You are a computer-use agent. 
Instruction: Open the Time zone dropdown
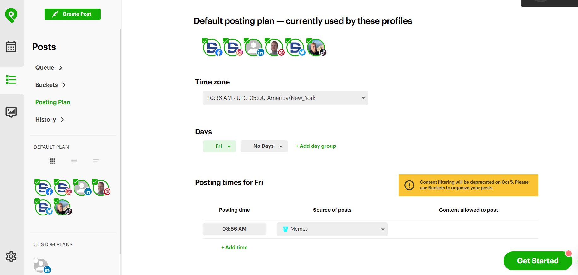285,98
